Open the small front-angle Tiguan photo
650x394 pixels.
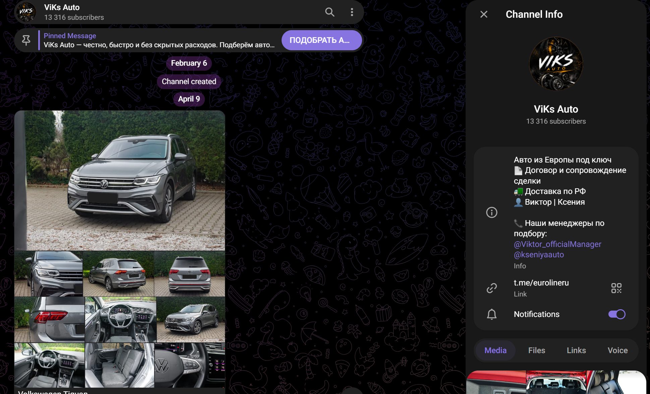tap(191, 320)
